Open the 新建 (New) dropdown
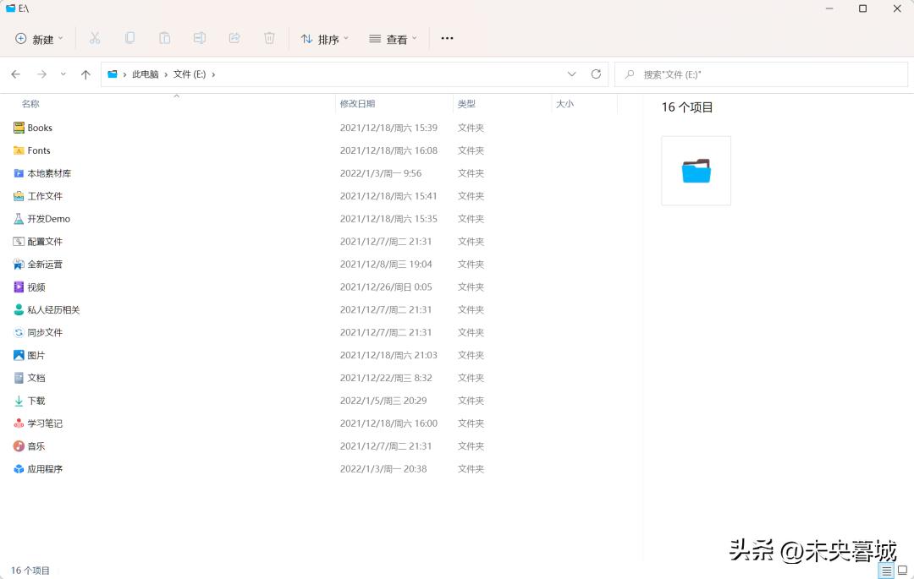 tap(39, 38)
